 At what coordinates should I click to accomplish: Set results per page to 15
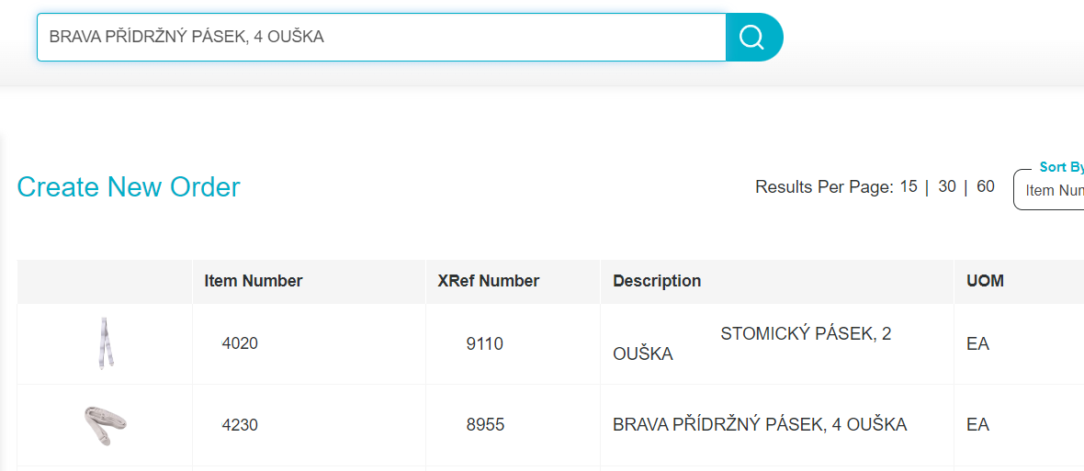point(909,186)
